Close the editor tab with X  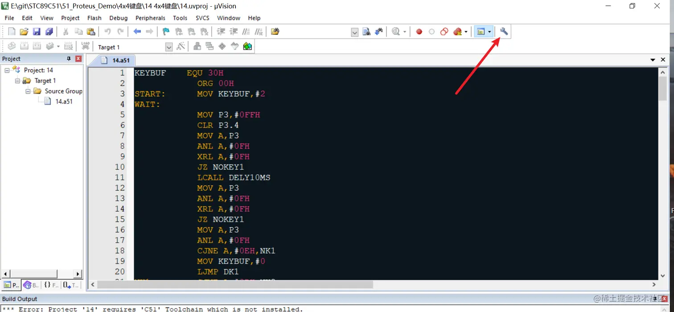point(663,60)
